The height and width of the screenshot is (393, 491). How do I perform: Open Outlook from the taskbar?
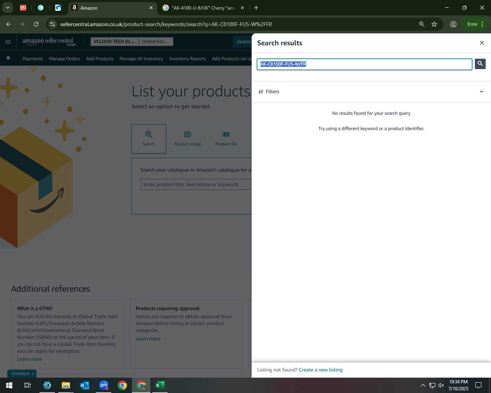[85, 385]
